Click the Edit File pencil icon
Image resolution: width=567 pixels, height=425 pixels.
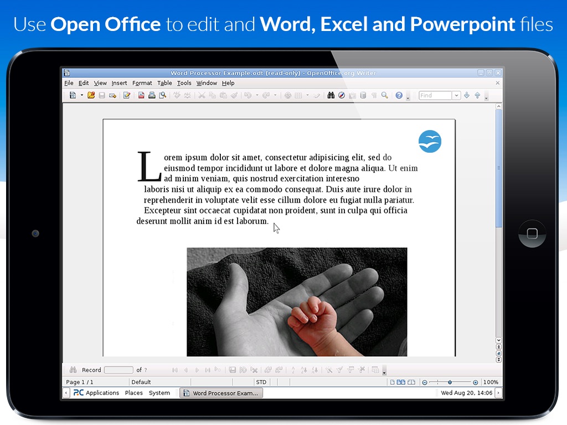(127, 95)
